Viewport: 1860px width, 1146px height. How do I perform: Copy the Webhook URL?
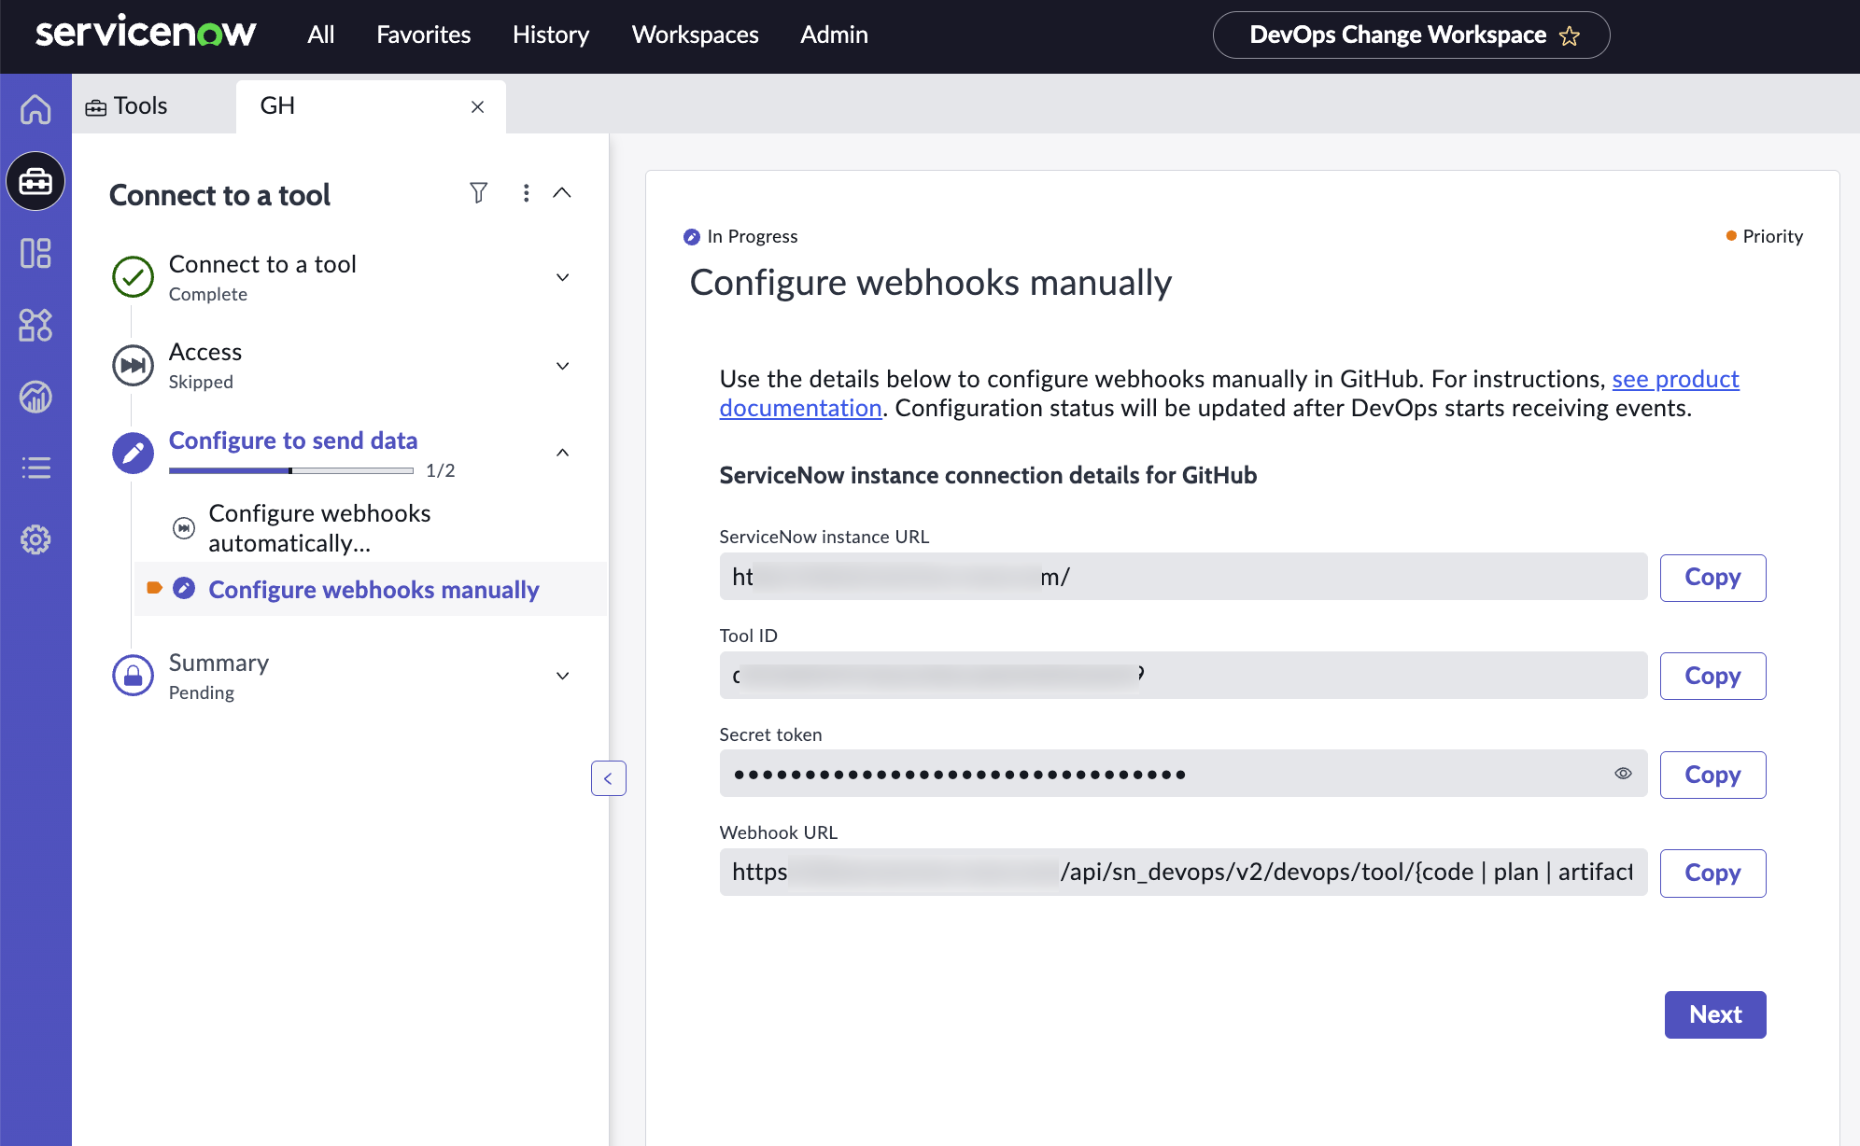(x=1712, y=873)
